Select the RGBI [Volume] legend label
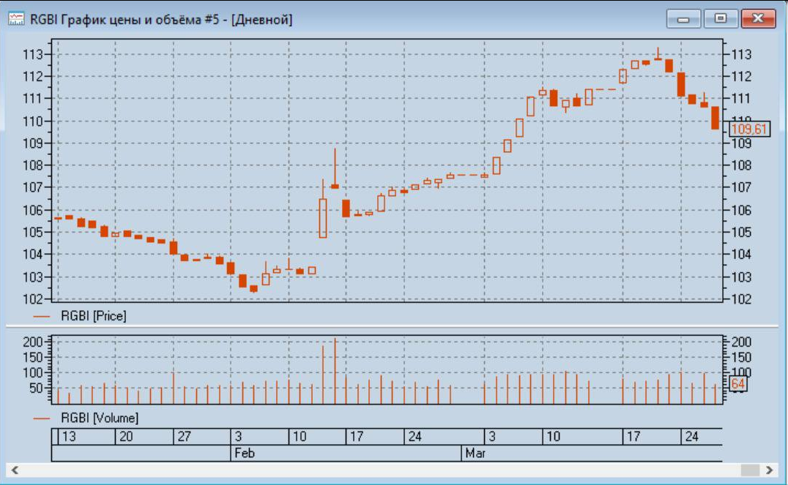This screenshot has width=788, height=485. [100, 418]
